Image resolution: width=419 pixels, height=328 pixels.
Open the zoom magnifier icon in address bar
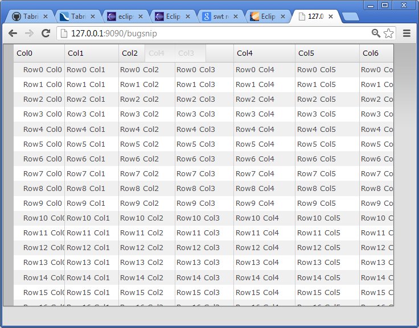[376, 34]
